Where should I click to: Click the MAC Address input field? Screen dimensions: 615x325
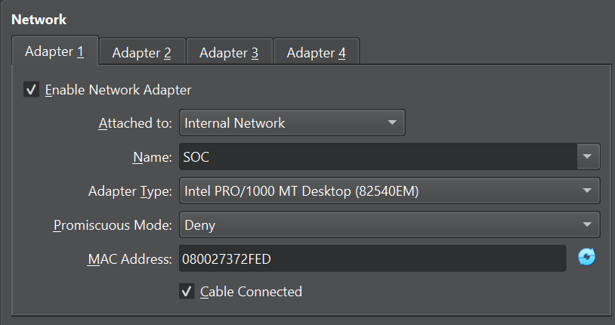372,258
